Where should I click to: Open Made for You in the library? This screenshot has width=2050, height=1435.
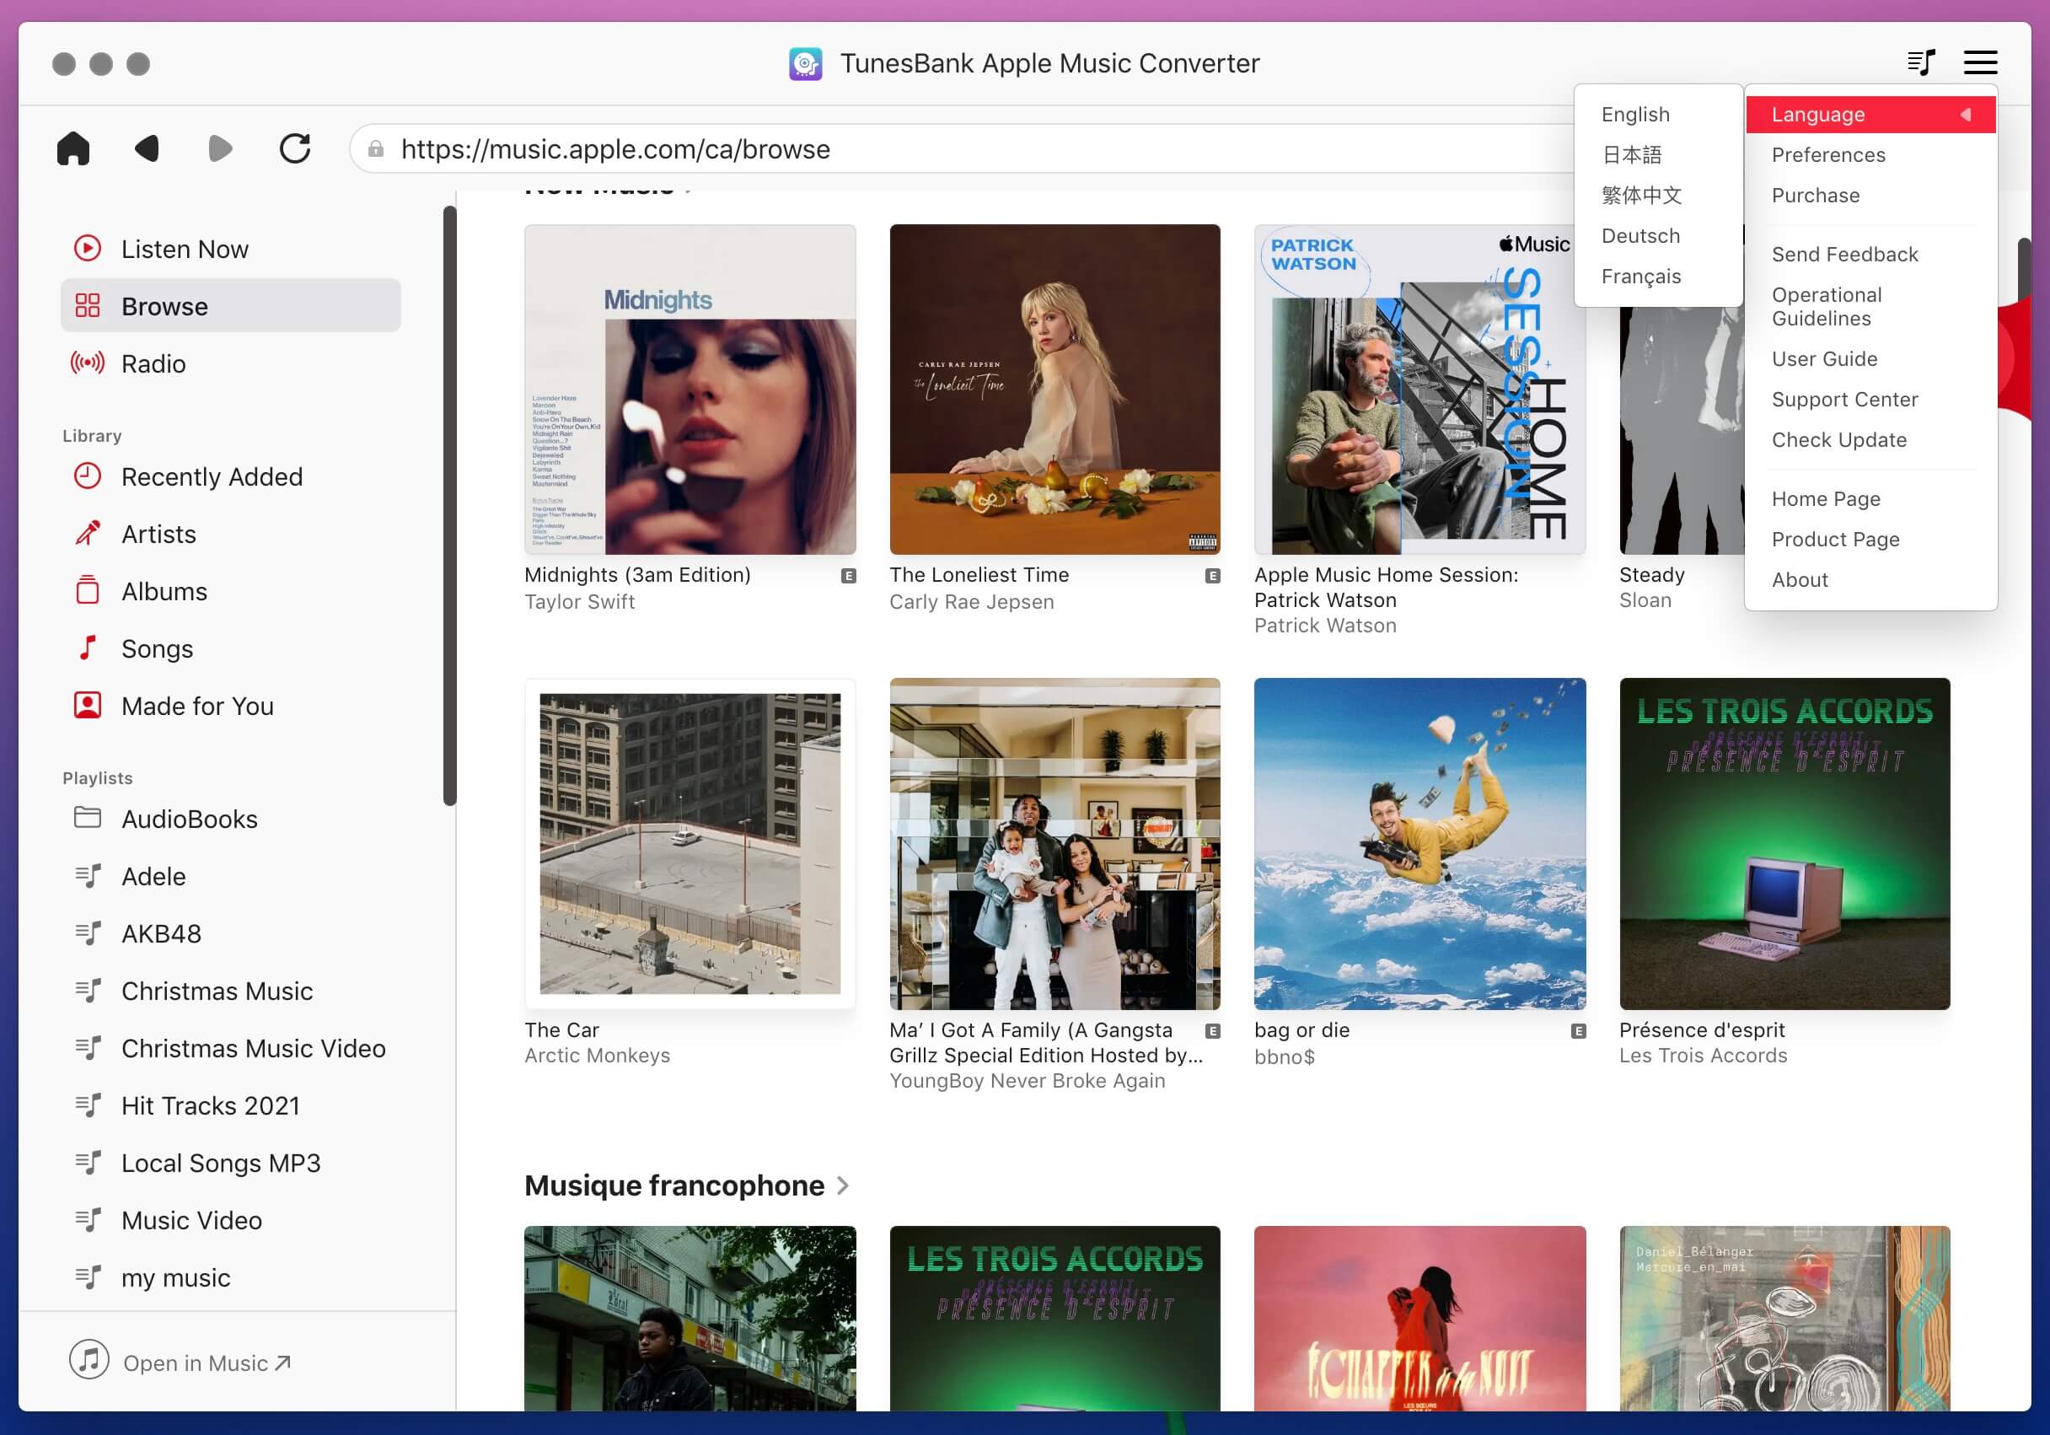pyautogui.click(x=230, y=707)
